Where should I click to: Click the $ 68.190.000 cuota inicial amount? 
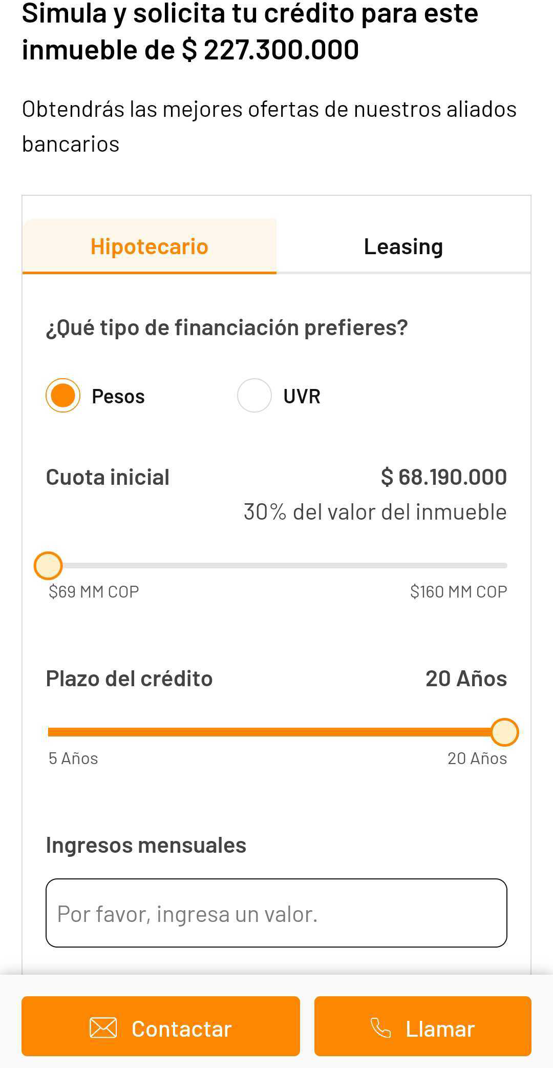point(443,477)
